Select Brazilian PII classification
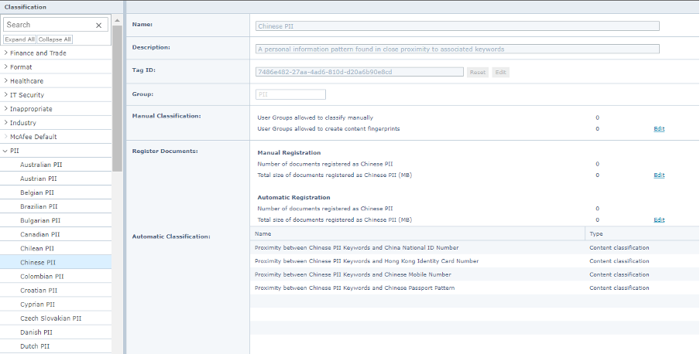This screenshot has height=354, width=700. [39, 206]
